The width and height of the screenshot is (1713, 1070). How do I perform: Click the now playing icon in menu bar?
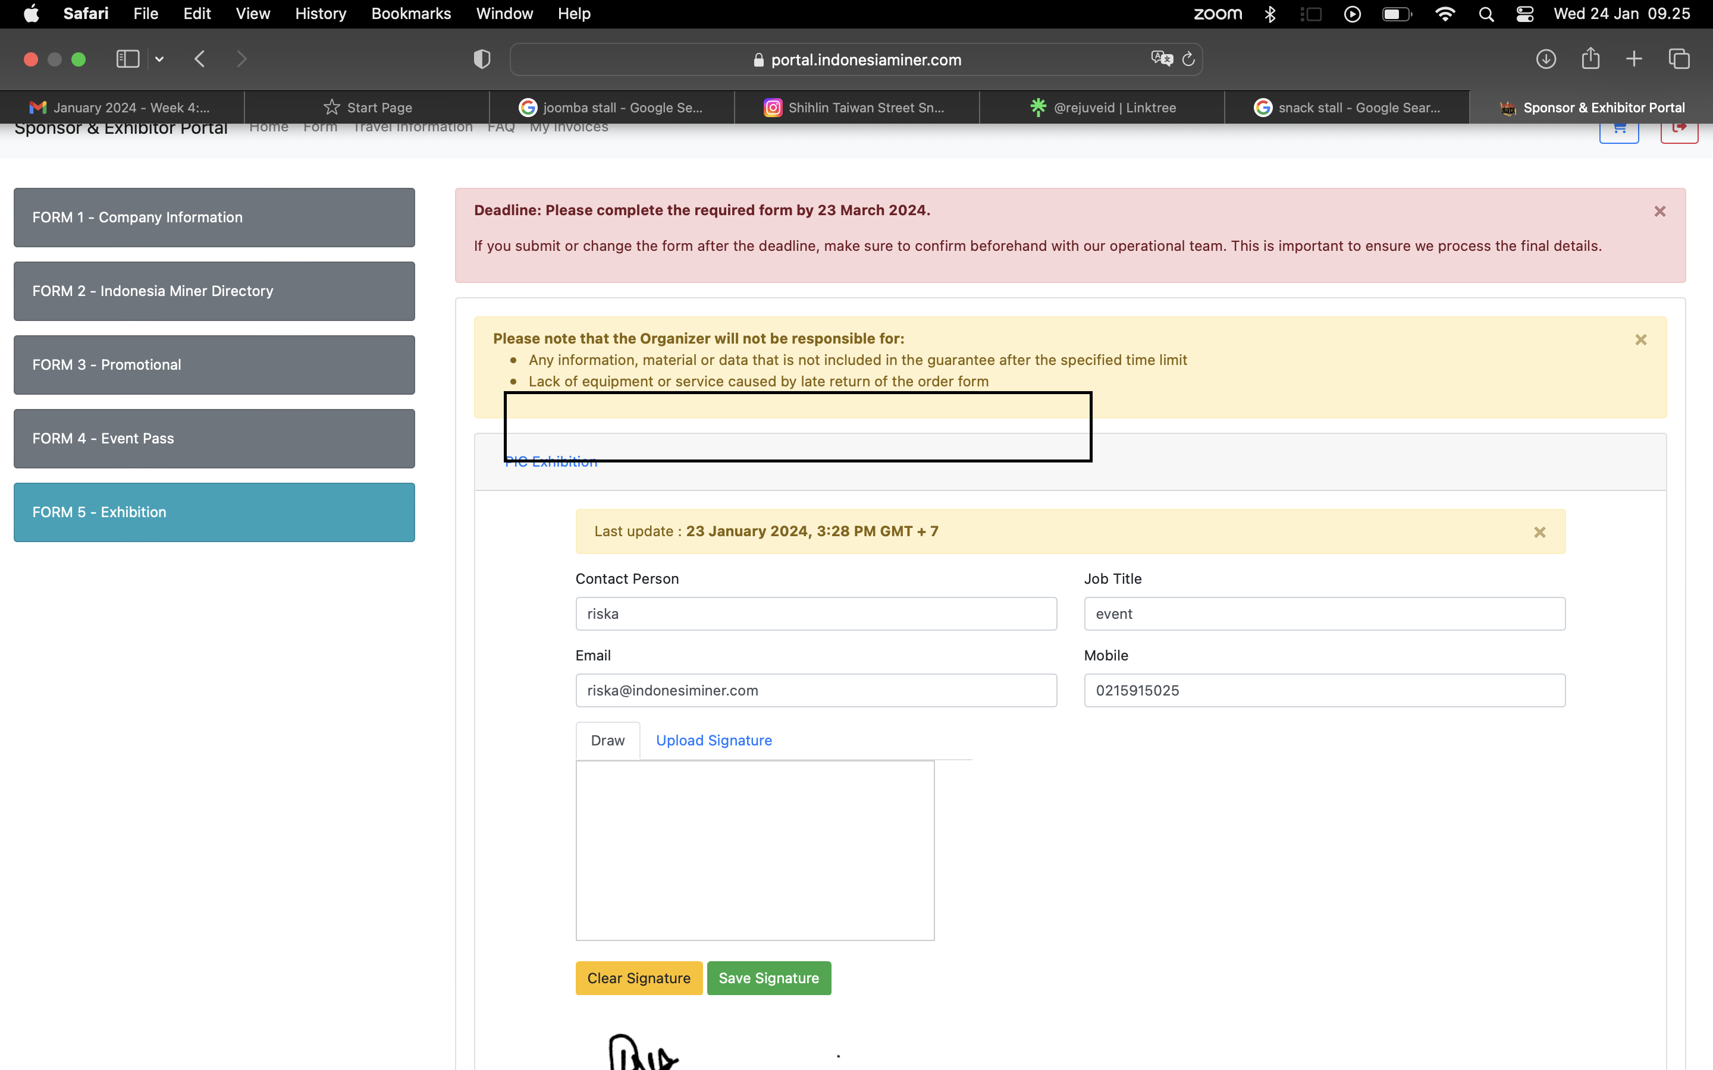pos(1352,14)
